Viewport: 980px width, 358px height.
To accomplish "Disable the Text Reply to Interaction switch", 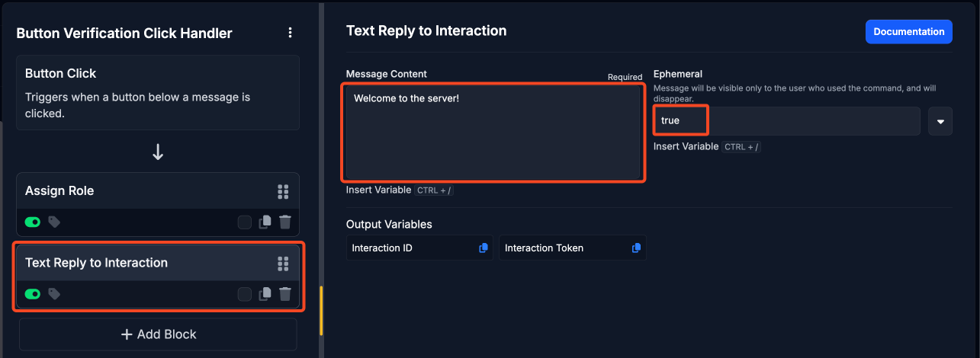I will pos(33,294).
